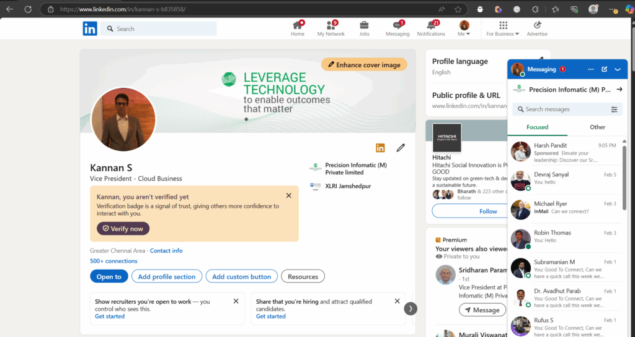The image size is (635, 337).
Task: Click Get started under open to work
Action: tap(110, 317)
